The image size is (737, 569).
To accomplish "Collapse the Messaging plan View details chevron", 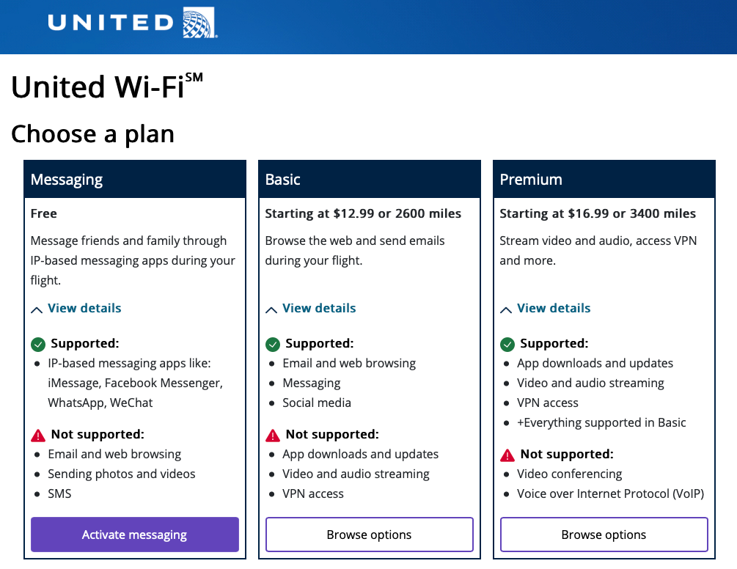I will (x=37, y=309).
